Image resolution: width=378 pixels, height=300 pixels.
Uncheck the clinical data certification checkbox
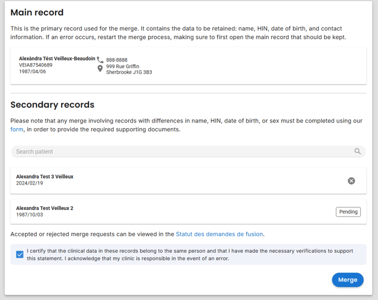click(x=20, y=254)
